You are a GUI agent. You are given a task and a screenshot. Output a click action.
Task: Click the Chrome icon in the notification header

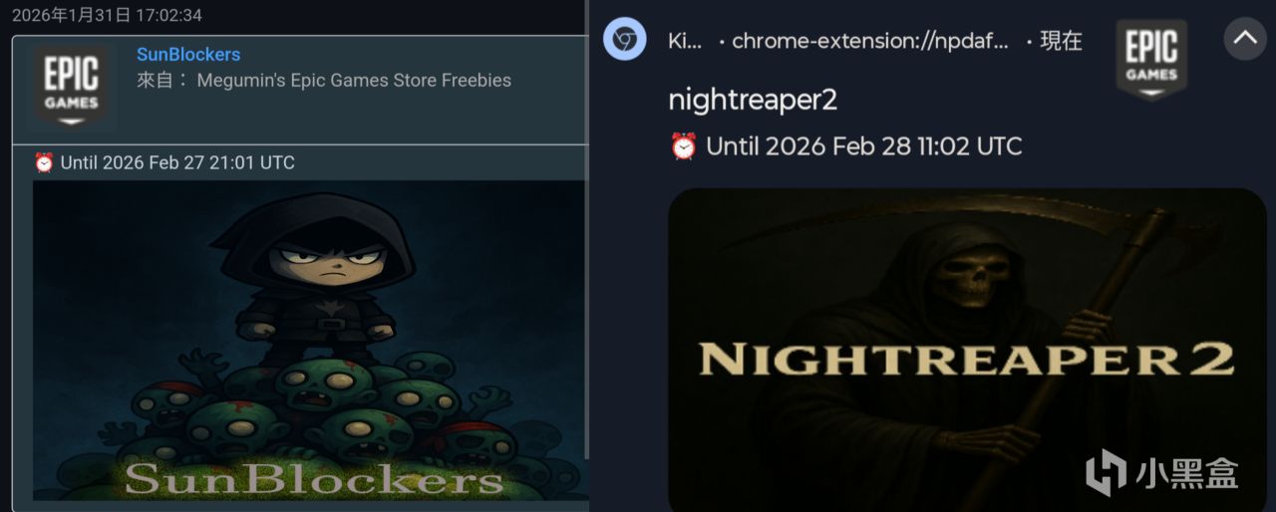click(625, 40)
